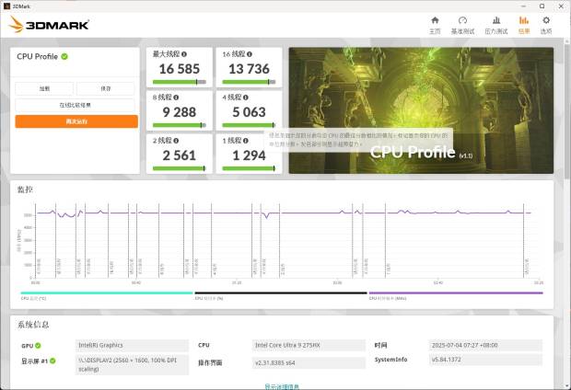
Task: Click the v2.31.8385 s64 version value
Action: (x=309, y=362)
